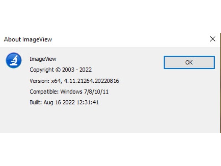Click the build time 12:31:41

87,102
